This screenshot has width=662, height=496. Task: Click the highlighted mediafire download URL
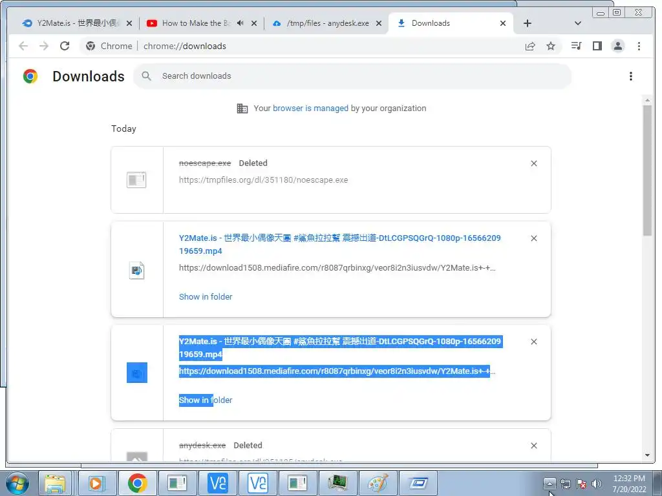coord(337,371)
